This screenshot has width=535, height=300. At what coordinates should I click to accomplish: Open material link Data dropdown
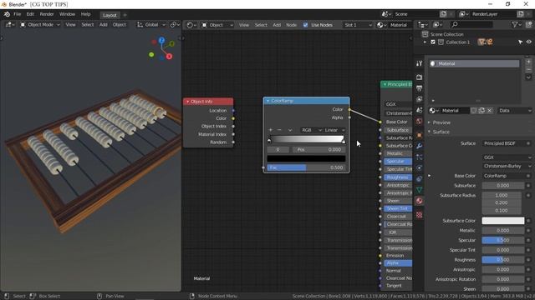click(515, 111)
